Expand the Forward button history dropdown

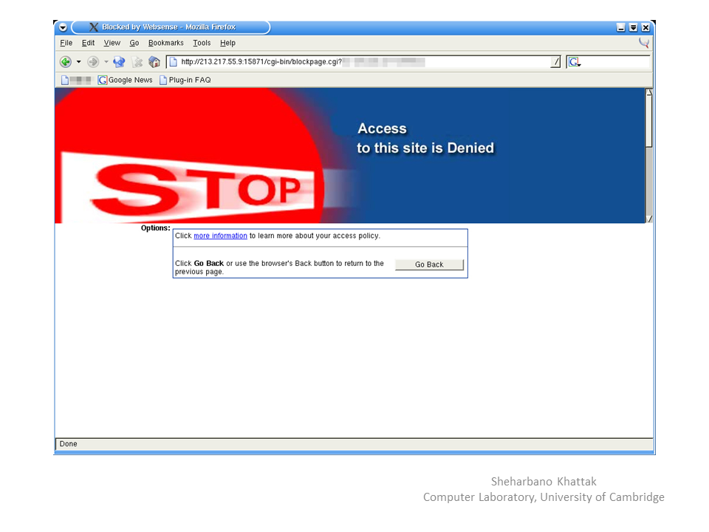point(106,62)
